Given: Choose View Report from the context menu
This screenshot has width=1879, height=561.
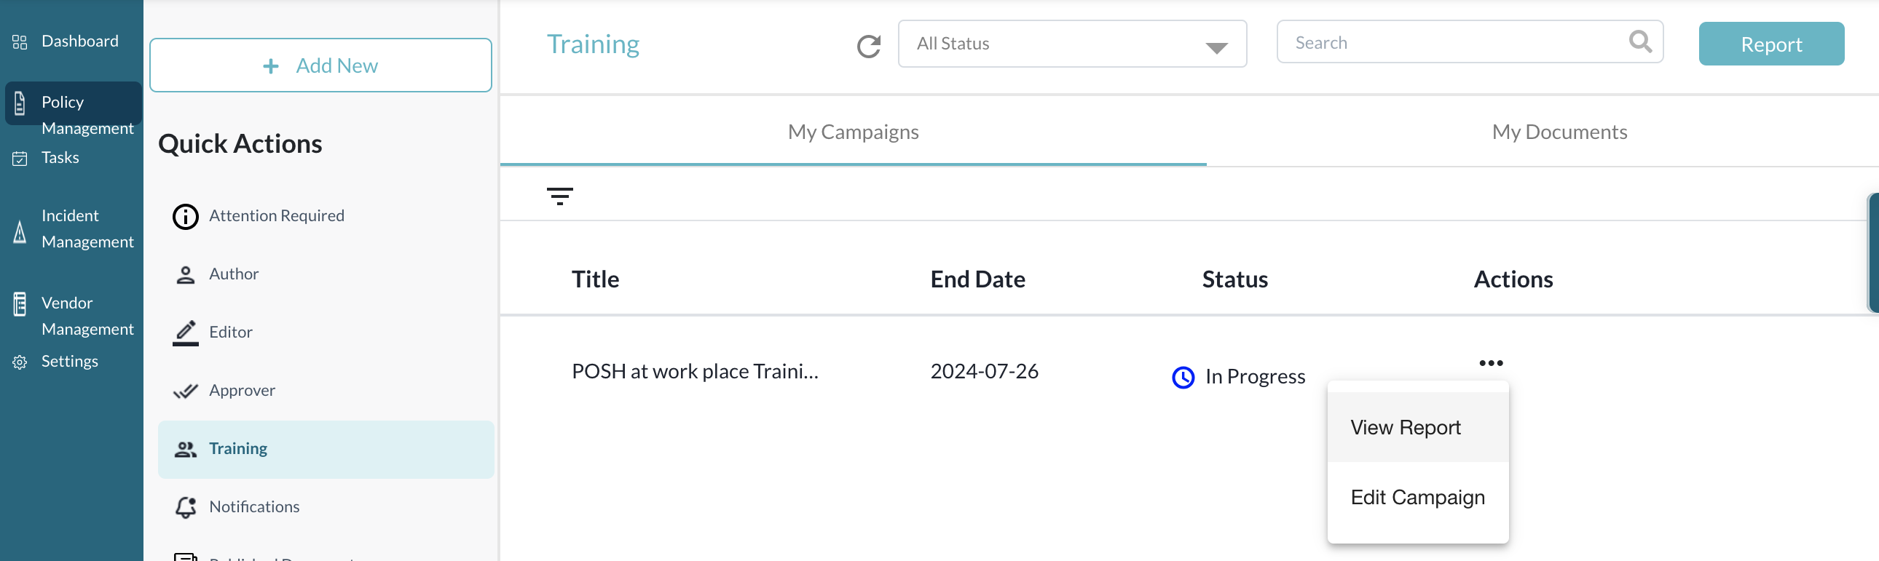Looking at the screenshot, I should point(1405,428).
